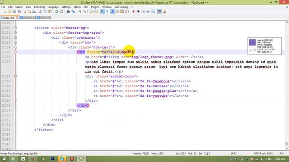Screen dimensions: 289x162
Task: Close the index.html tab
Action: point(17,18)
